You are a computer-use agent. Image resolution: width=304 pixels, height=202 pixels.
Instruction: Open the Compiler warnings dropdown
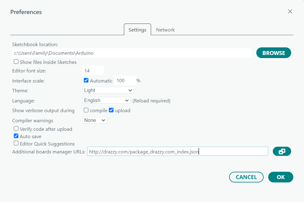95,120
